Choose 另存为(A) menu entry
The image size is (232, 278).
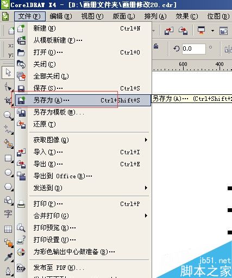(83, 100)
